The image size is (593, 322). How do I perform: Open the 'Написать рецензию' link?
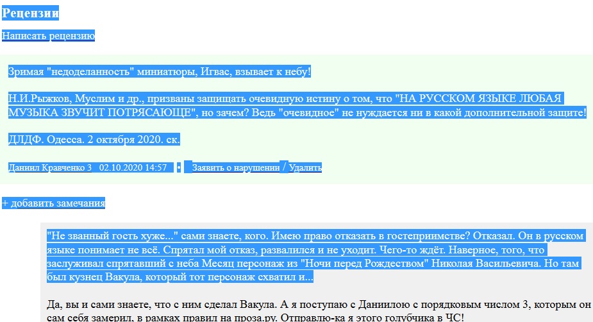[49, 35]
